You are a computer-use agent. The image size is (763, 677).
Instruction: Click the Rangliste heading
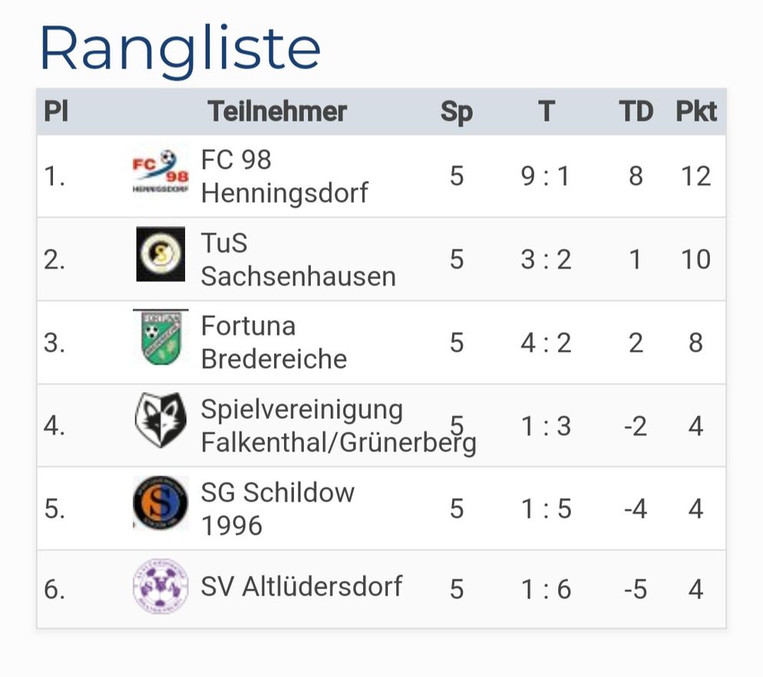pyautogui.click(x=180, y=49)
